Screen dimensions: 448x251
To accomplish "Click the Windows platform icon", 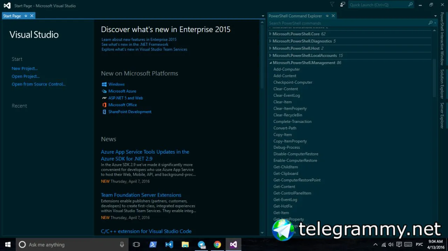I will (104, 84).
